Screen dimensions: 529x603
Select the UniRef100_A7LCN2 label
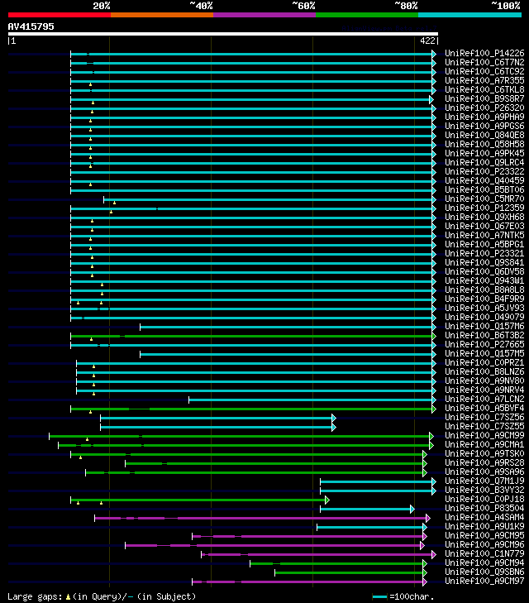coord(484,400)
